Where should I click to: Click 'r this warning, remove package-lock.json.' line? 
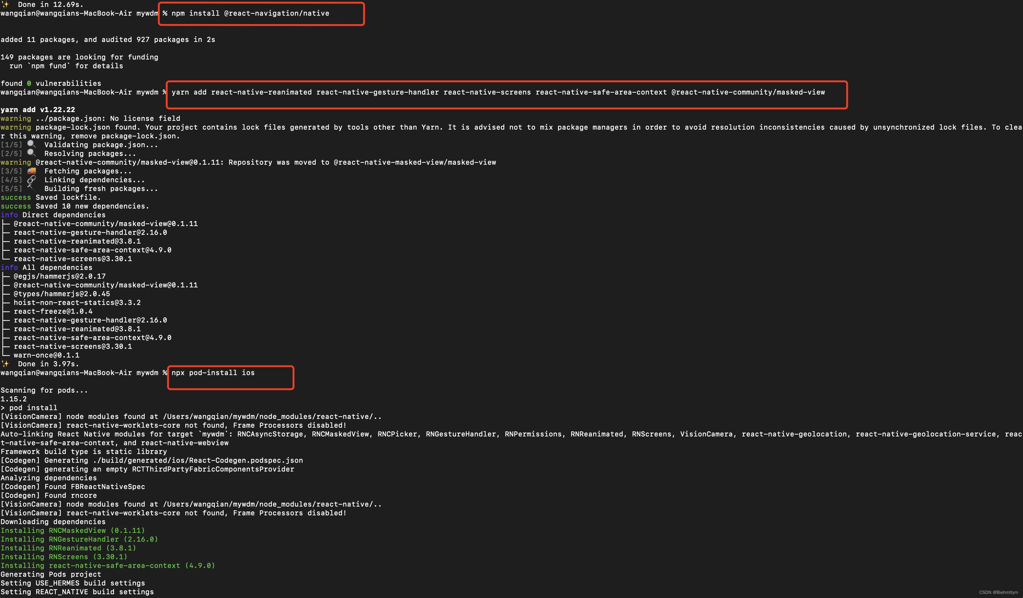pyautogui.click(x=91, y=136)
